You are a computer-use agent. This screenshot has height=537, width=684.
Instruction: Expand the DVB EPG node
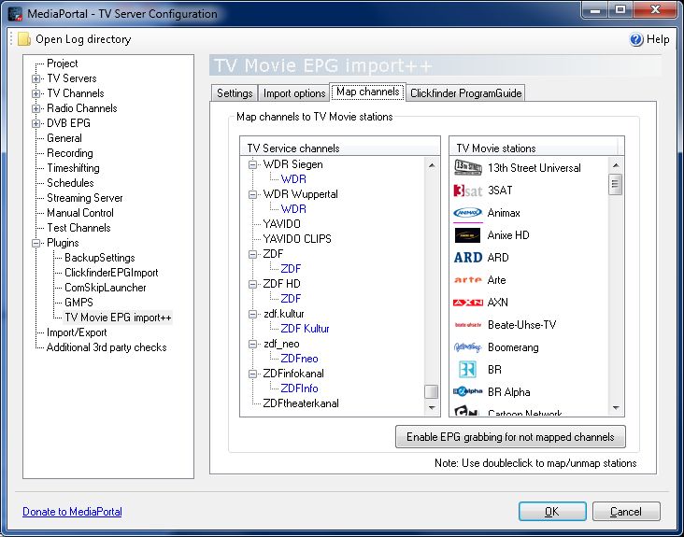[36, 123]
